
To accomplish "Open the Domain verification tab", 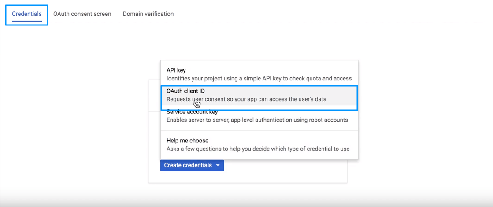I will (x=148, y=14).
